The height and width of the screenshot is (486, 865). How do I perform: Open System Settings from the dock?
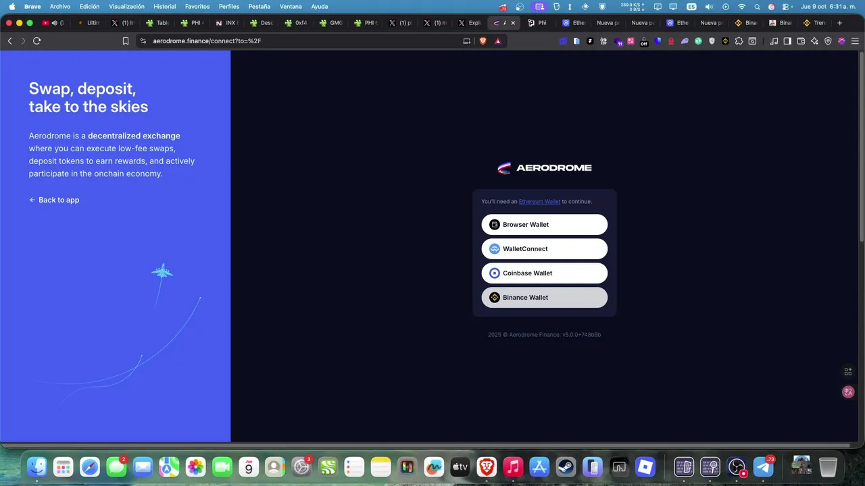click(301, 466)
